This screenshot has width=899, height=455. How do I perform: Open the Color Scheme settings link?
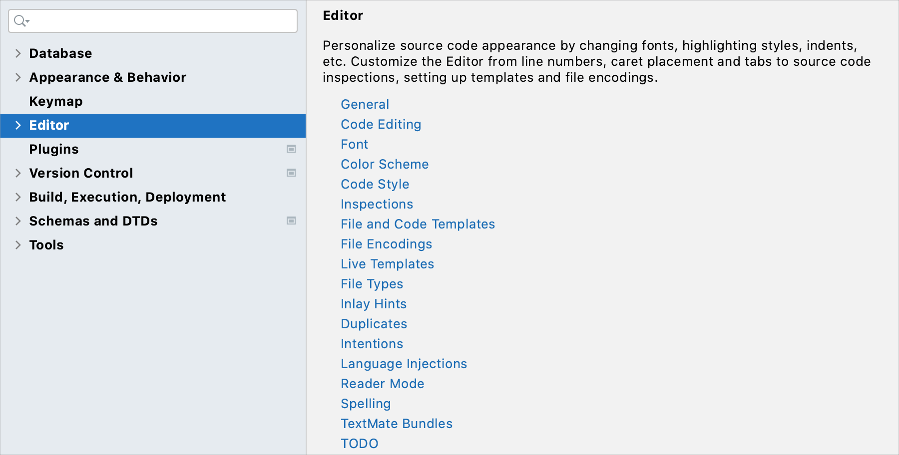[x=384, y=164]
